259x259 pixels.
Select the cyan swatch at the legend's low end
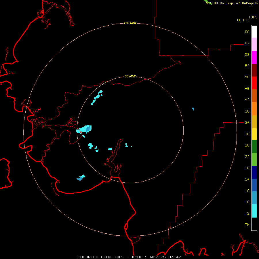click(254, 211)
